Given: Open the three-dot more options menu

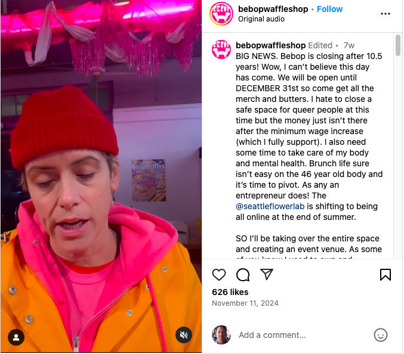Looking at the screenshot, I should point(385,14).
